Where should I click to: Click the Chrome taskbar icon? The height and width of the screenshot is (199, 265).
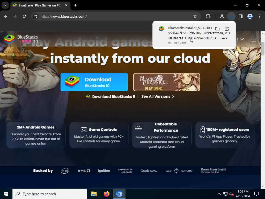pyautogui.click(x=119, y=194)
